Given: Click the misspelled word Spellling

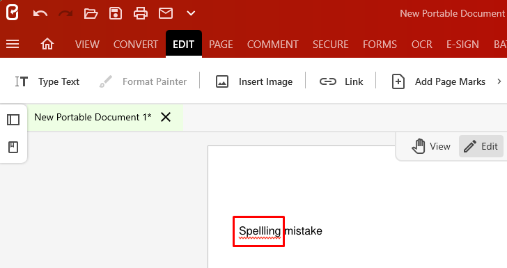Looking at the screenshot, I should pos(260,231).
